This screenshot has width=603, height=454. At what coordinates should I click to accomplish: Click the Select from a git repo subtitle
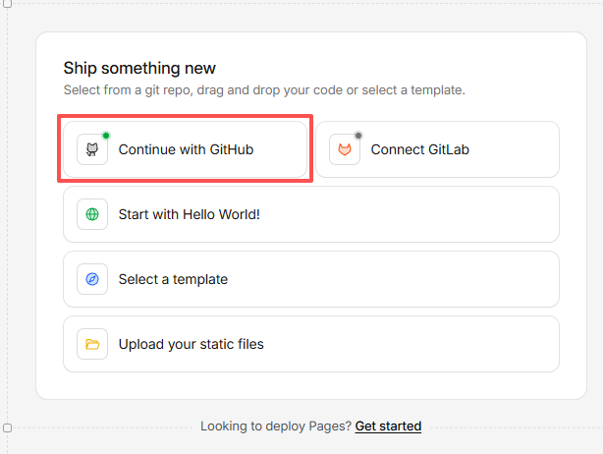(264, 90)
